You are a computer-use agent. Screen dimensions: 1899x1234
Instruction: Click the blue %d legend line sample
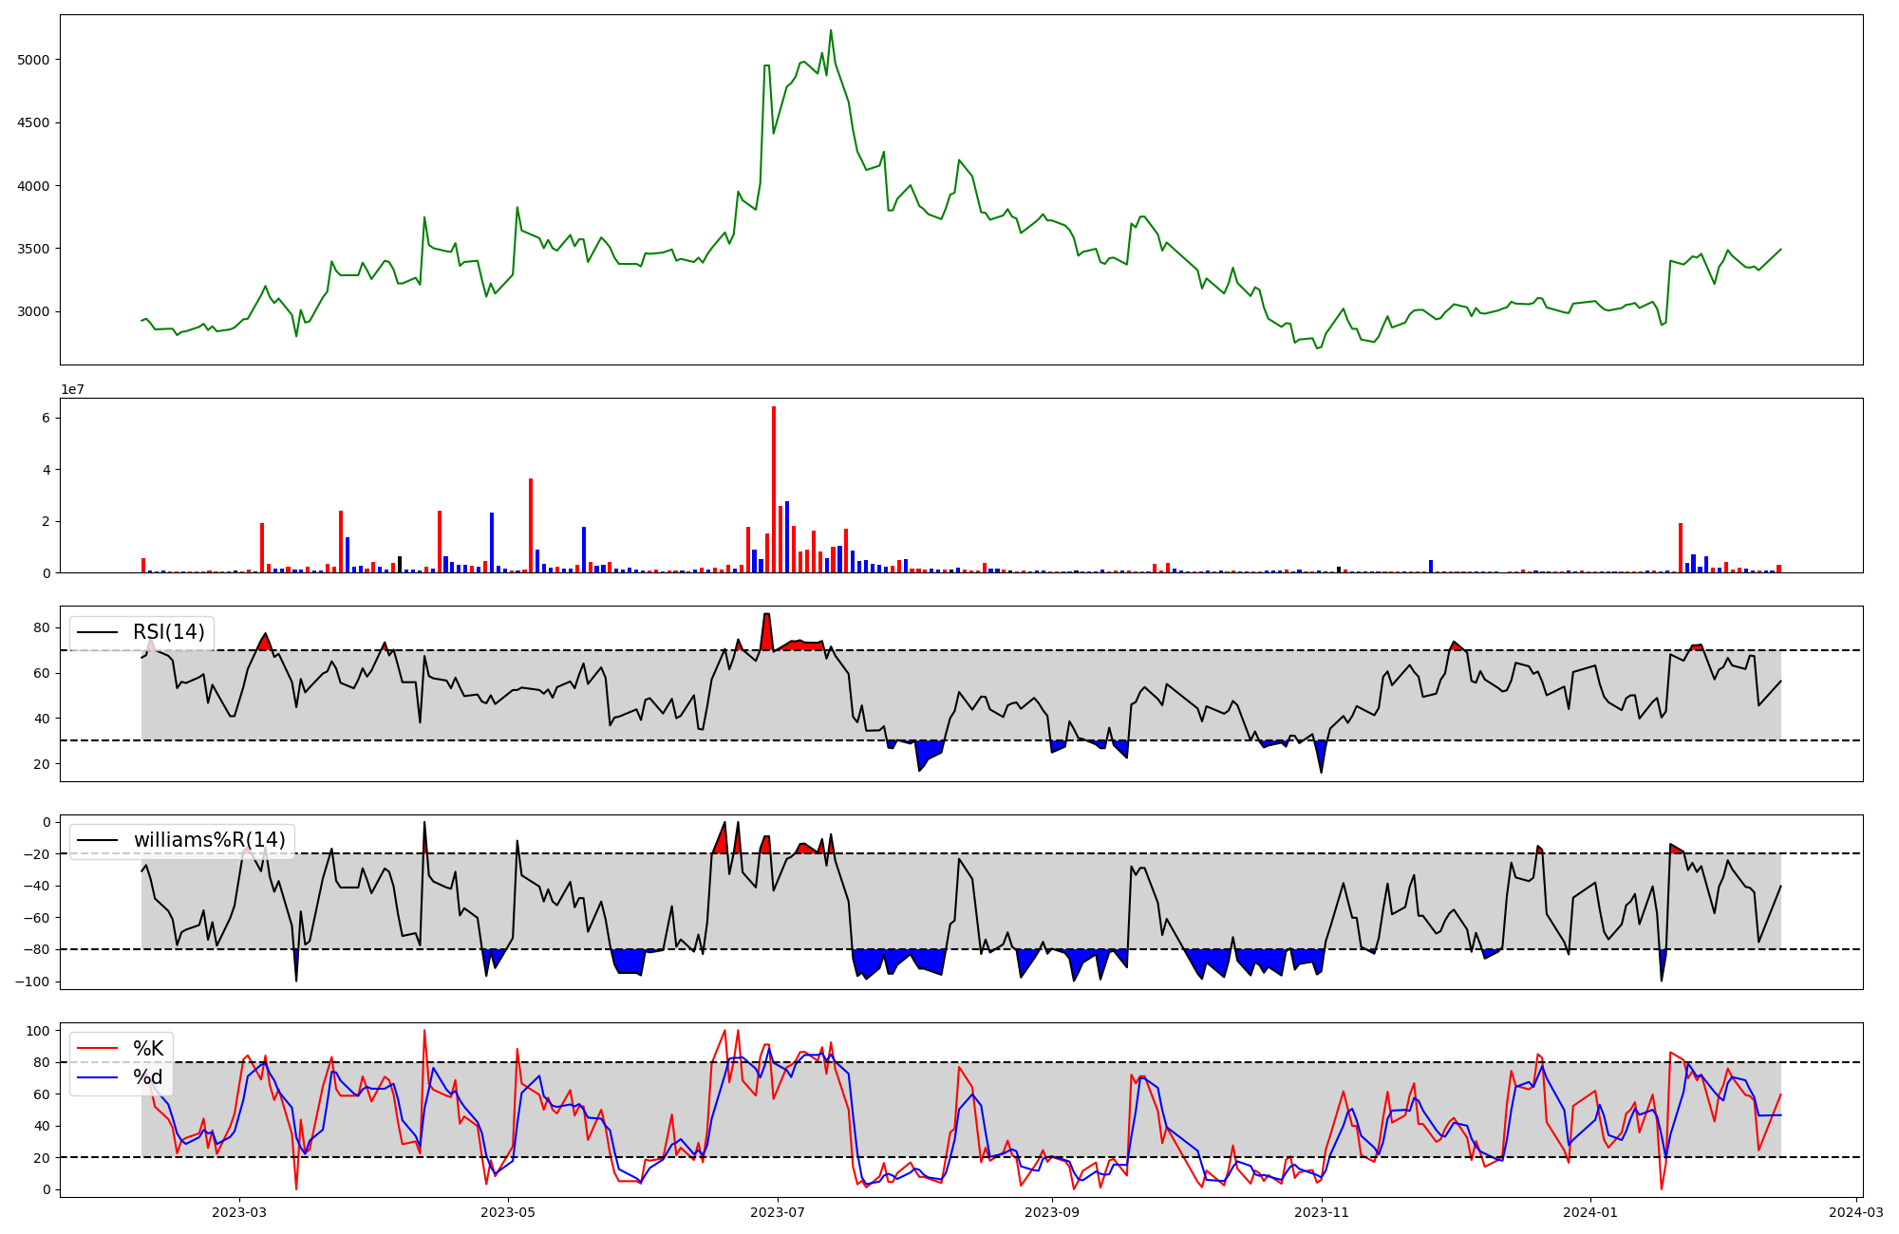click(x=98, y=1077)
